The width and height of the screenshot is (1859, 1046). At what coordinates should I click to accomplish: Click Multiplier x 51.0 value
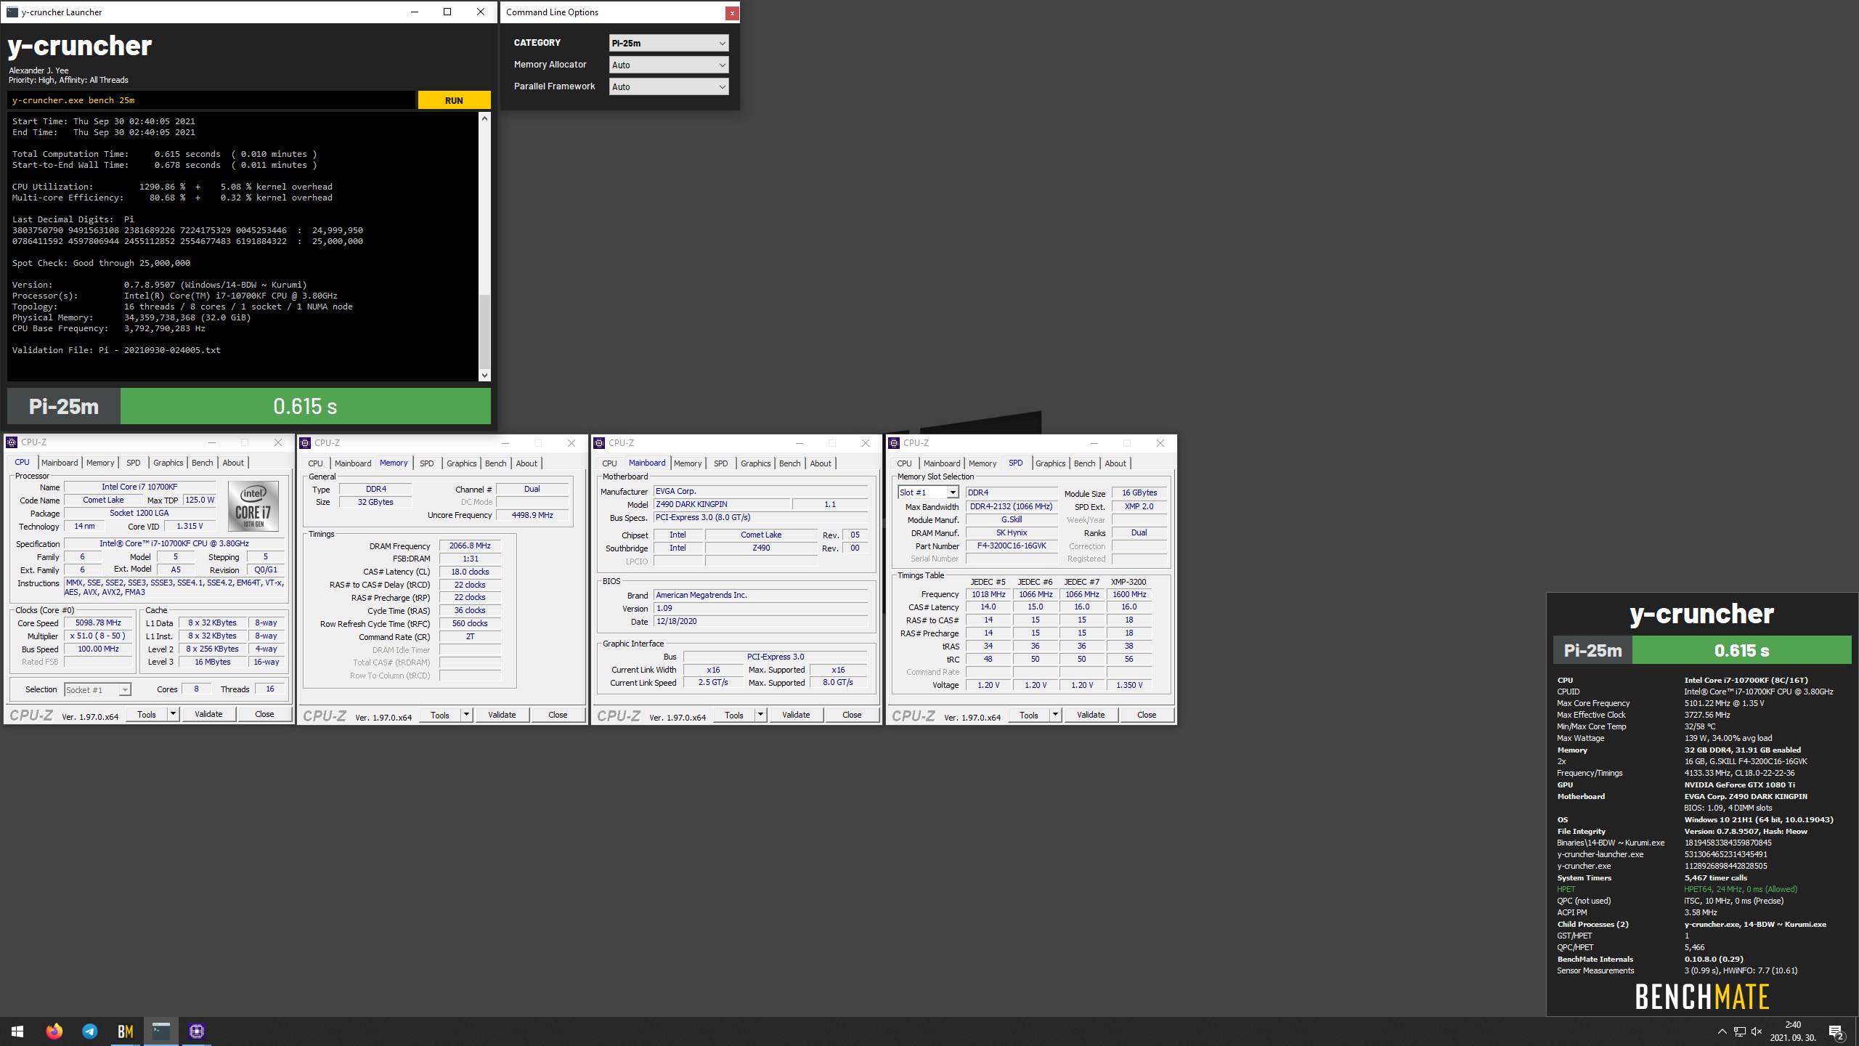click(98, 636)
